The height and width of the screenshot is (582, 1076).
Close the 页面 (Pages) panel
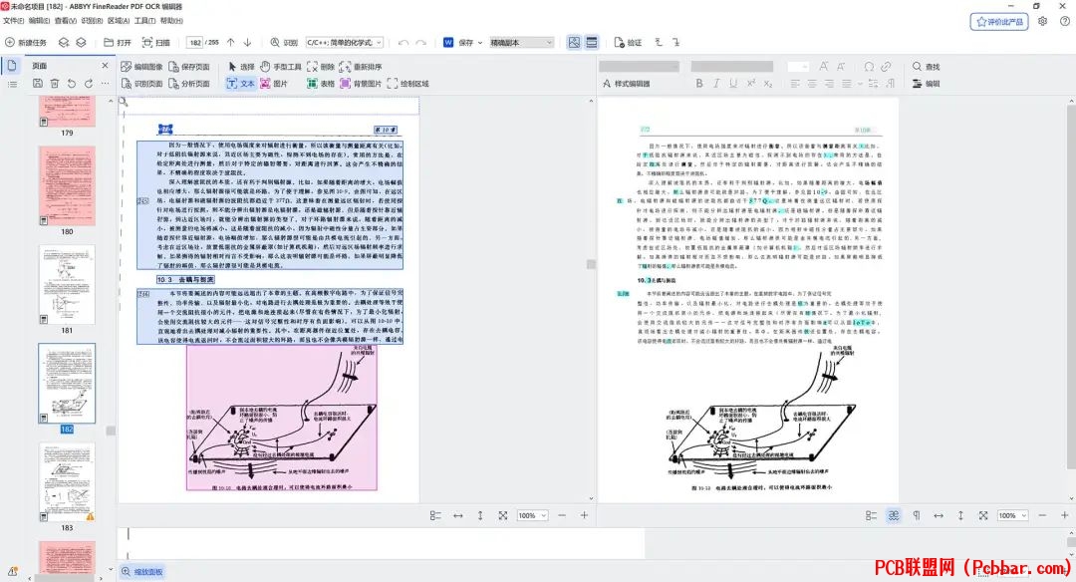click(x=105, y=66)
